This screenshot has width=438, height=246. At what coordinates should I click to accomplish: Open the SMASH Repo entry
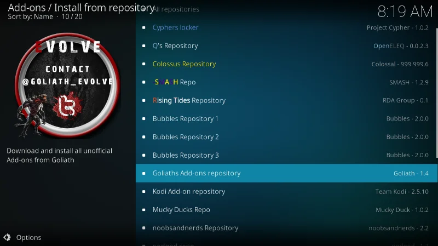[x=286, y=82]
